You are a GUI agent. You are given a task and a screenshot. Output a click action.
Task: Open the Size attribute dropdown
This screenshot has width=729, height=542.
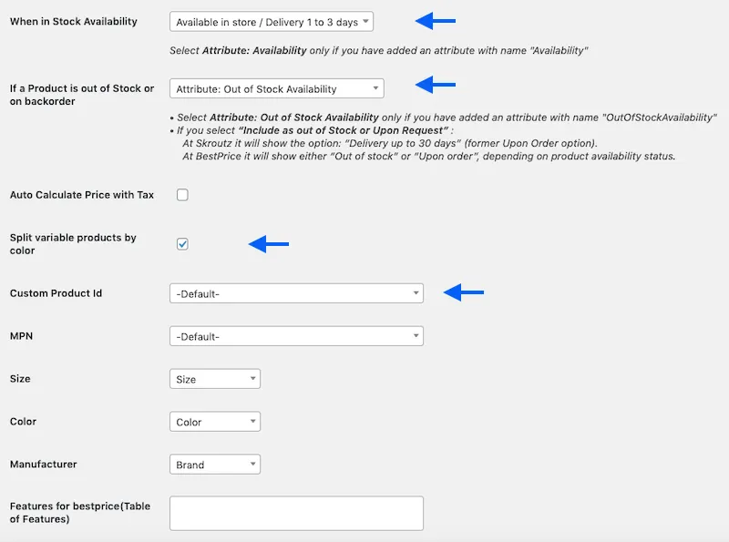[x=215, y=379]
